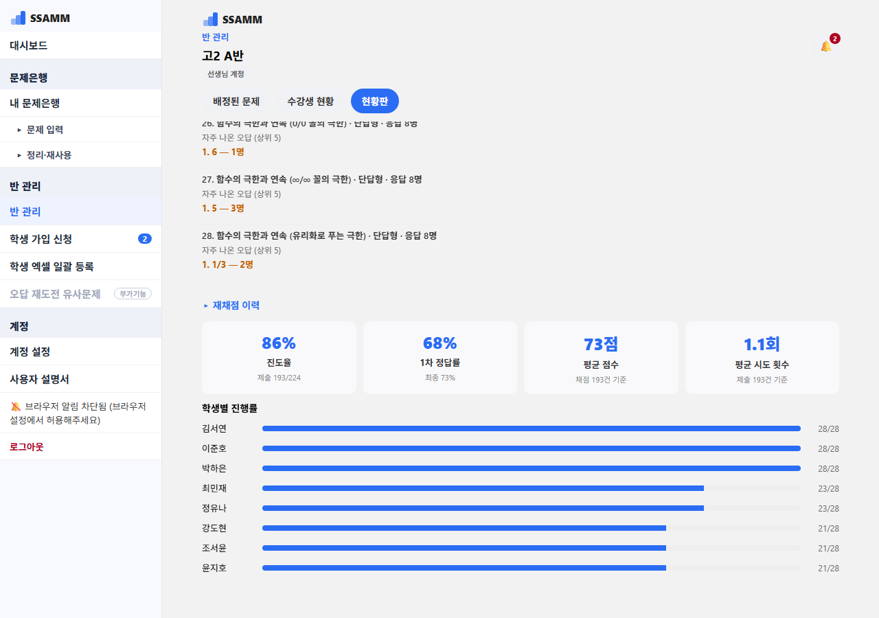Open 오답 재도전 유사문제 add-on feature

click(x=80, y=294)
